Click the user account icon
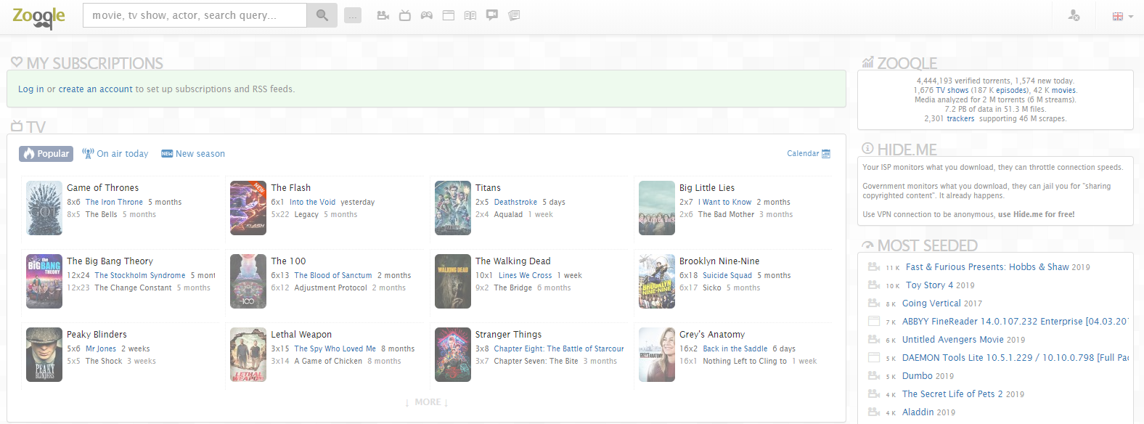 tap(1074, 15)
